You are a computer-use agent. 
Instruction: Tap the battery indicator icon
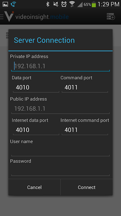click(94, 4)
